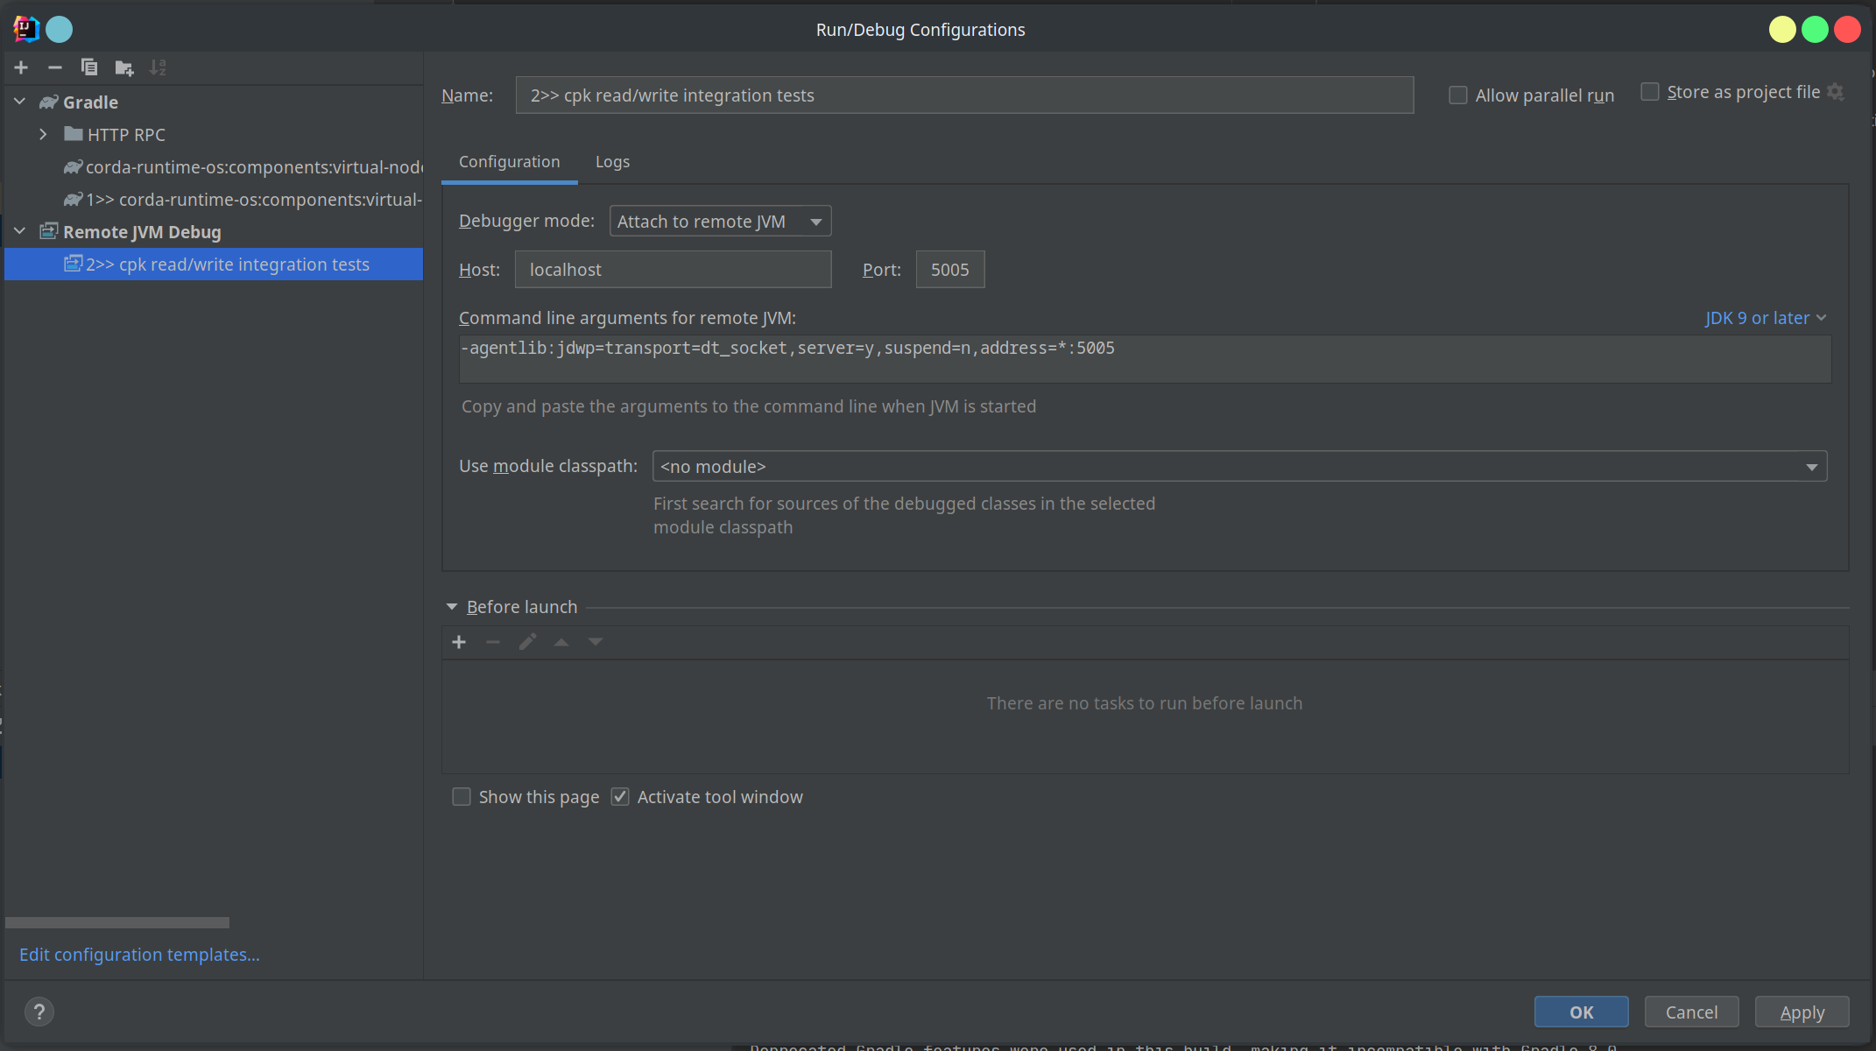Enable Store as project file checkbox

pos(1650,91)
